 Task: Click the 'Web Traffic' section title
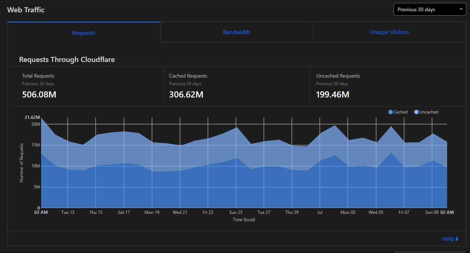26,10
